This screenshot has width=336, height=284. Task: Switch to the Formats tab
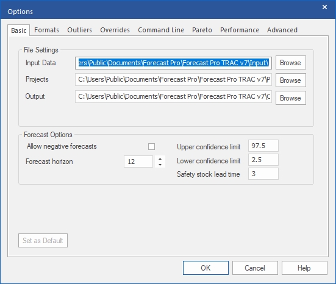click(46, 30)
